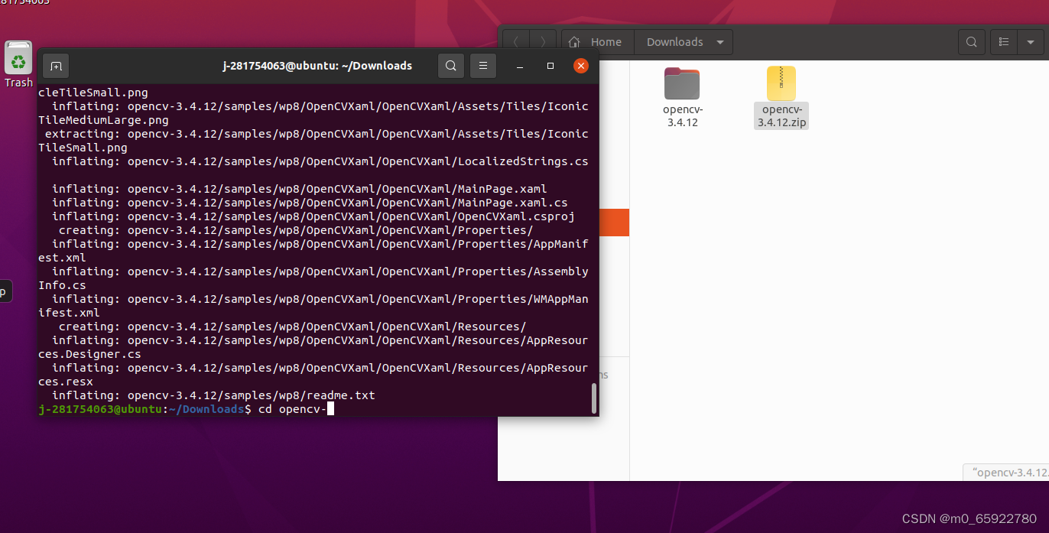
Task: Click the back navigation arrow in Files
Action: (x=515, y=41)
